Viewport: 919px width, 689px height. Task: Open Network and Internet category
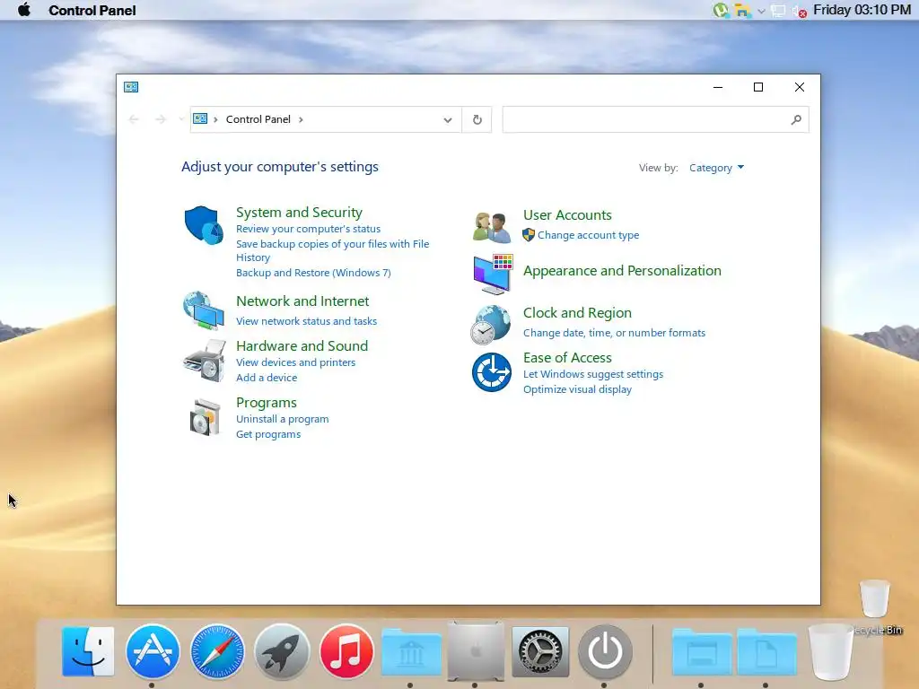[x=302, y=301]
